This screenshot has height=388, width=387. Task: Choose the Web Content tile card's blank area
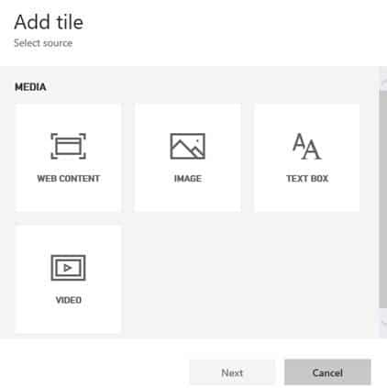point(68,197)
